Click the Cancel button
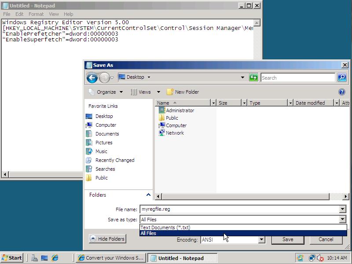This screenshot has height=264, width=352. tap(326, 239)
